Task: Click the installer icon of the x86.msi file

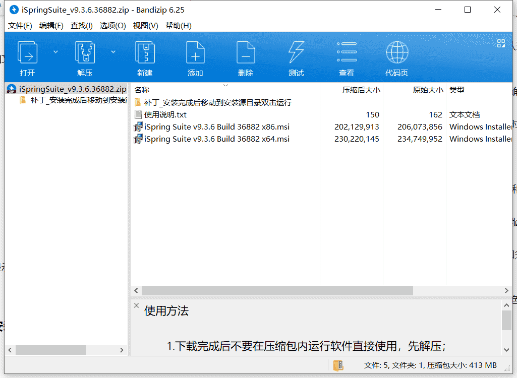Action: click(138, 127)
